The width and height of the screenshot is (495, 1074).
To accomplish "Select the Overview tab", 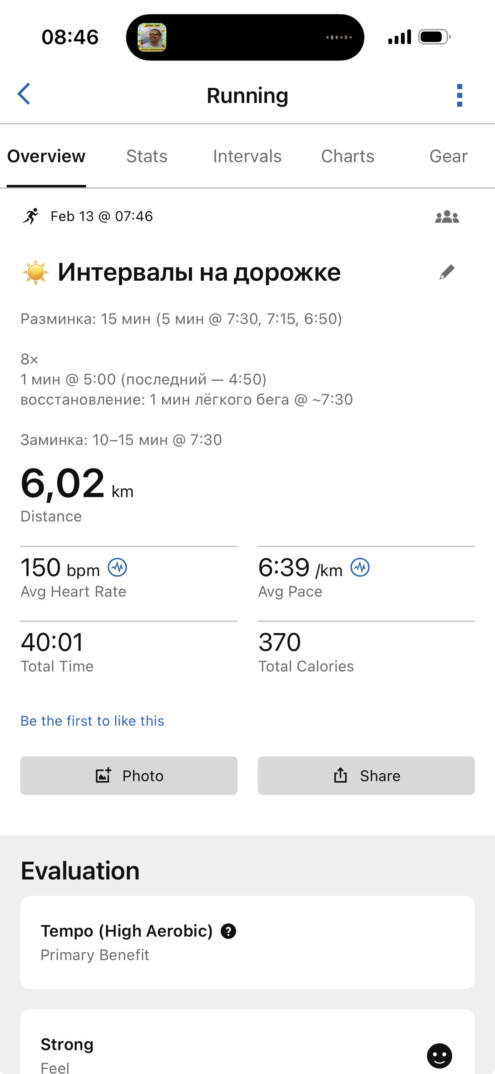I will (46, 156).
